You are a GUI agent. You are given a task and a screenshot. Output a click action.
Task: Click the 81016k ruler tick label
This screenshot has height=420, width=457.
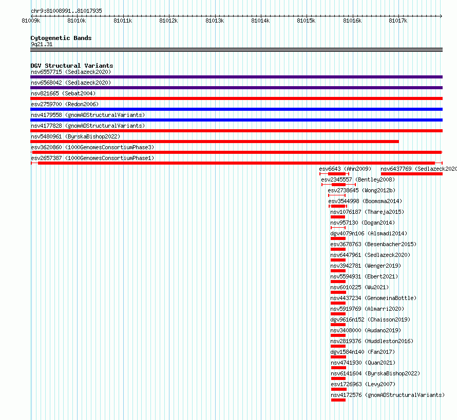(x=352, y=21)
